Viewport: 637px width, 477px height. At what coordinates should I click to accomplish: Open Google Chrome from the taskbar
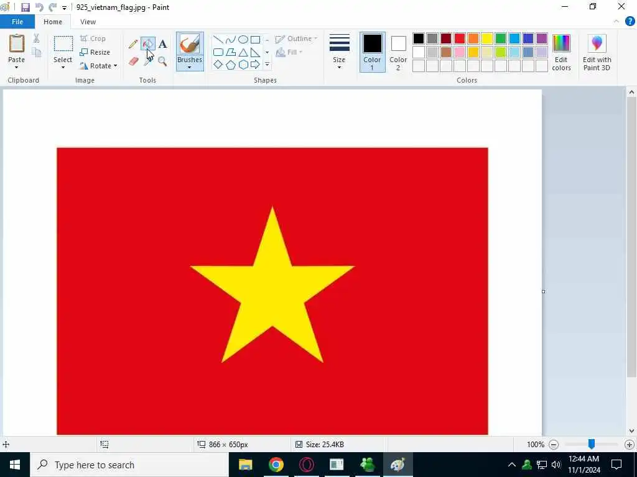click(x=276, y=465)
